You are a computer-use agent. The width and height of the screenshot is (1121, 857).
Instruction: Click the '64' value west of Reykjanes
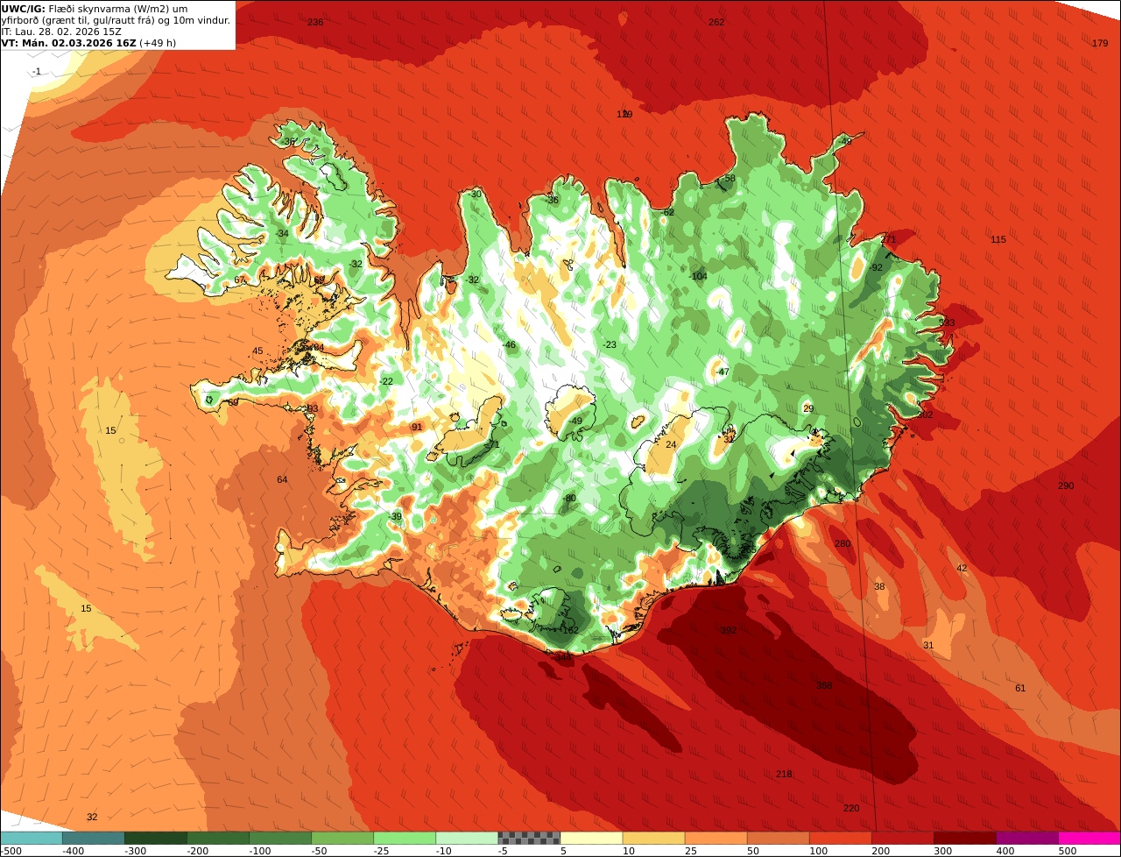pyautogui.click(x=282, y=479)
